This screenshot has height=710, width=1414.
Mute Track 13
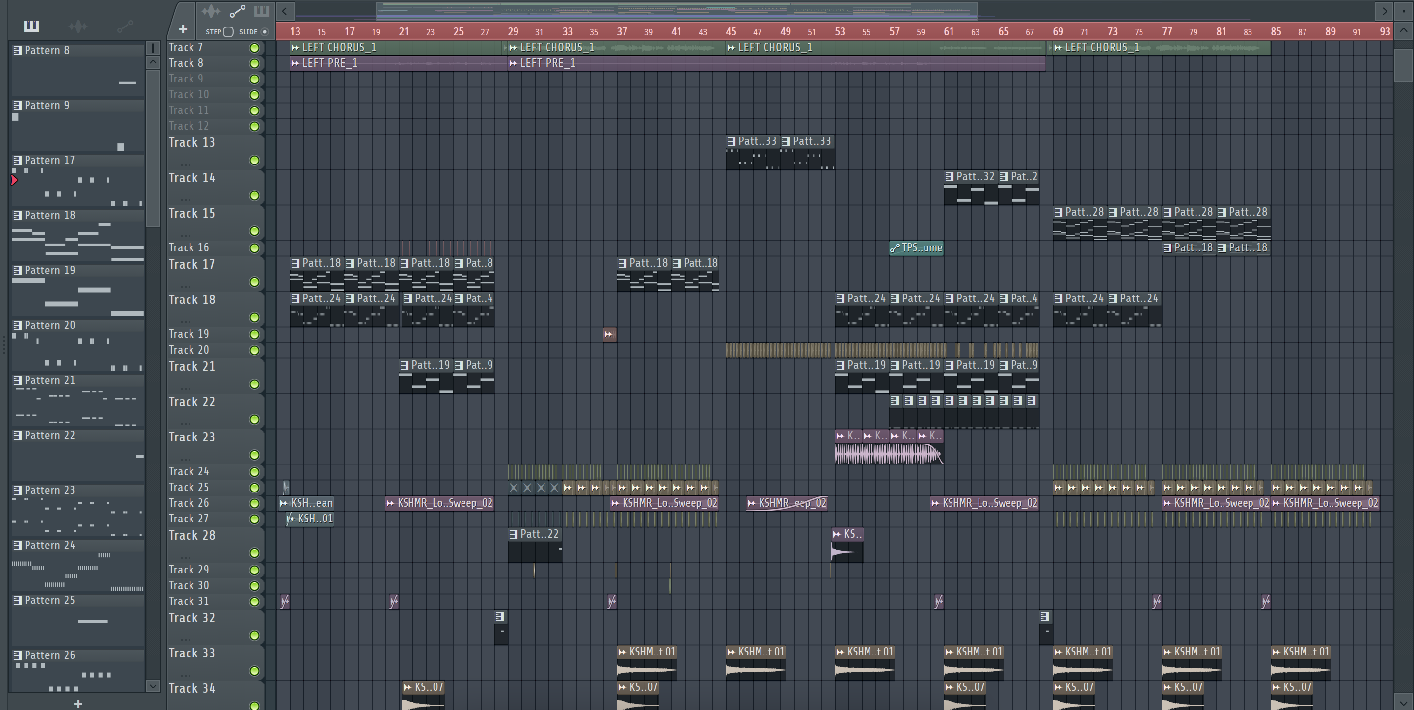[255, 161]
